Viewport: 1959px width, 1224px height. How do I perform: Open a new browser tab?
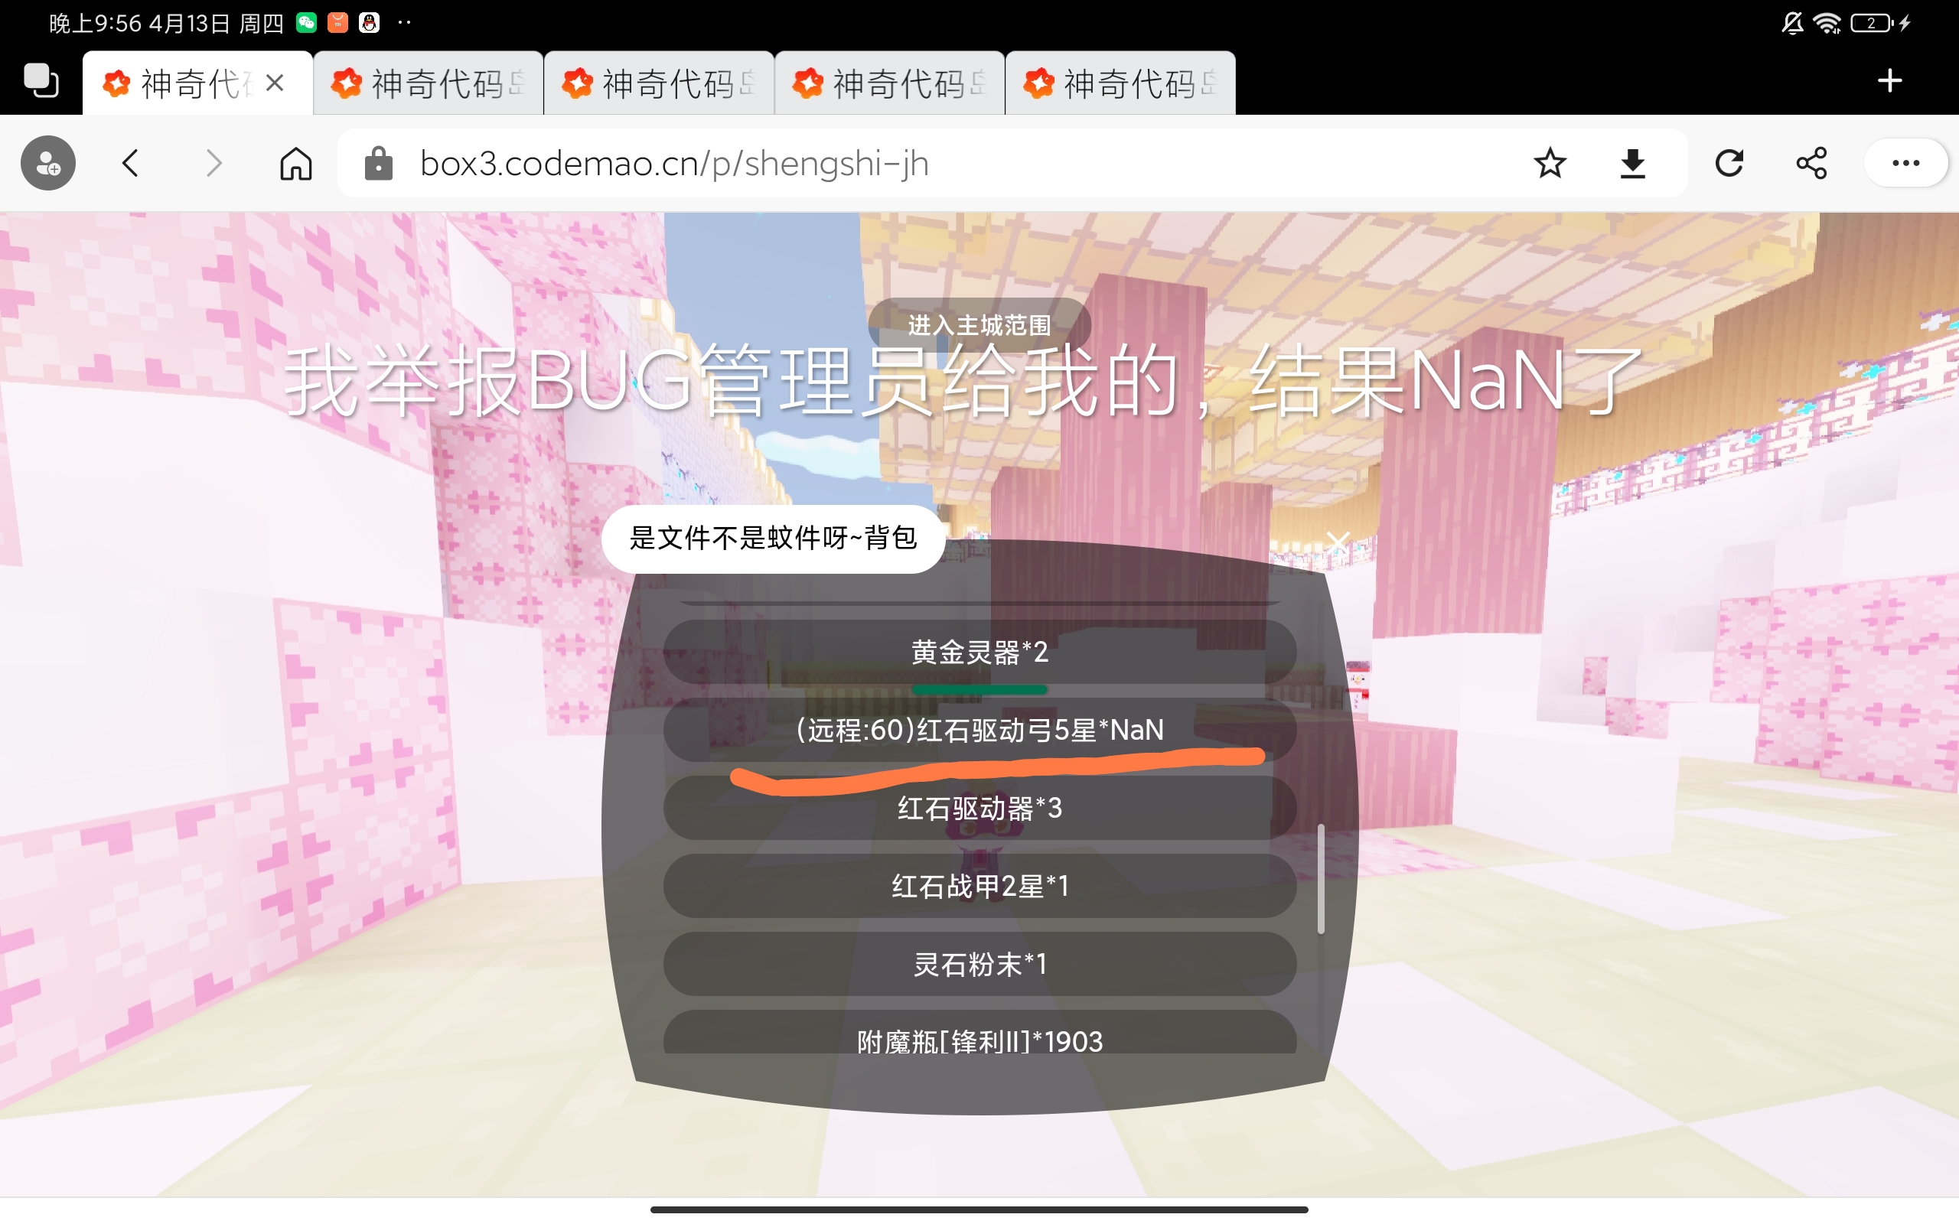pos(1889,81)
